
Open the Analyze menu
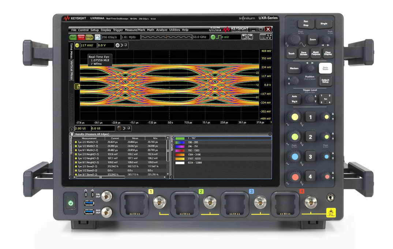[161, 30]
